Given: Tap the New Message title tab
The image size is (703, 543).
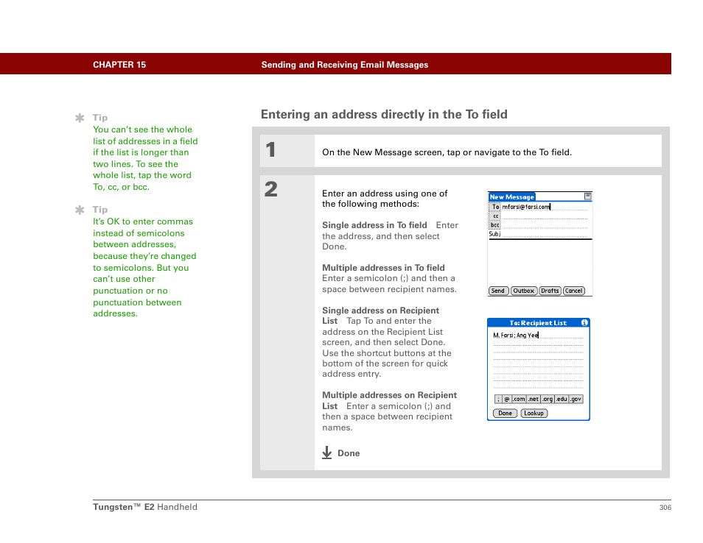Looking at the screenshot, I should click(x=512, y=197).
